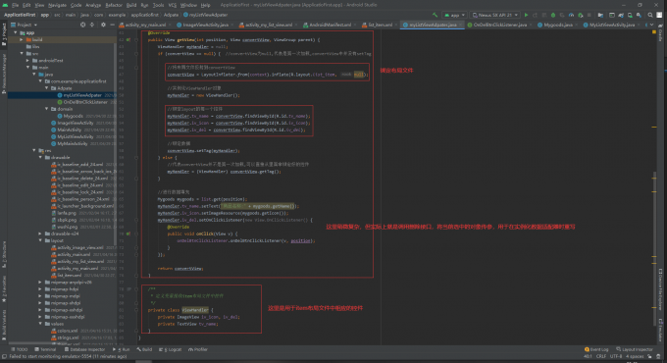Open the Refactor menu
This screenshot has width=667, height=363.
(x=114, y=5)
